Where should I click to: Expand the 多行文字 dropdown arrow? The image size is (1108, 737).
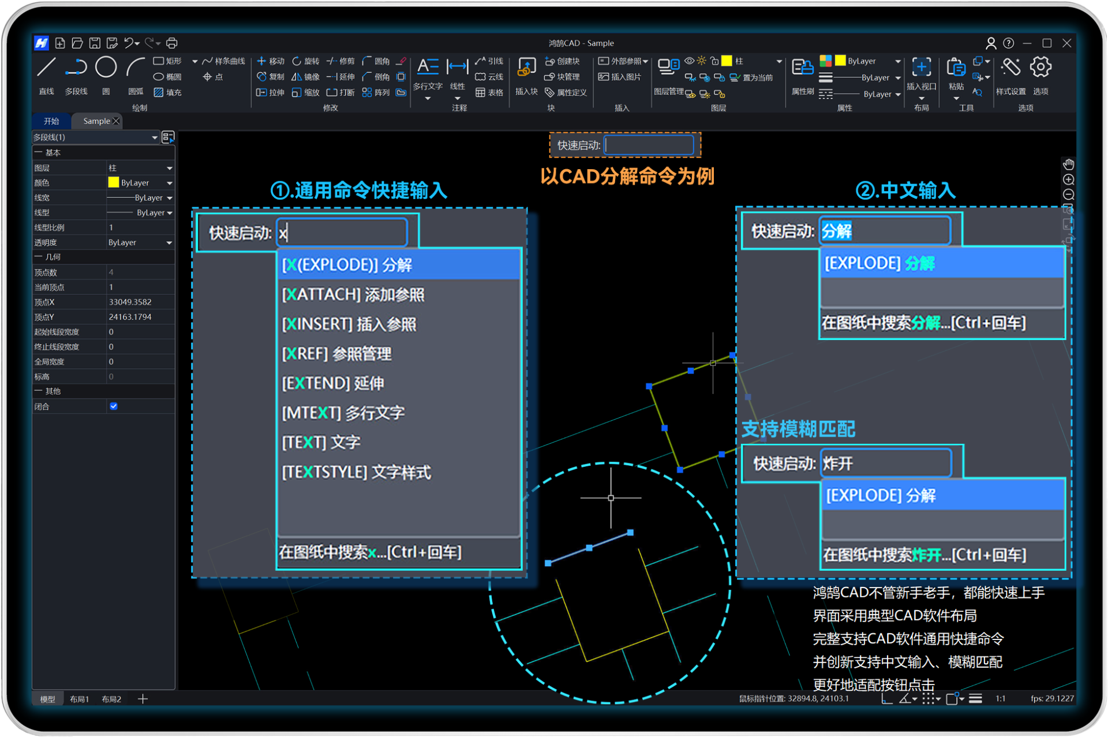coord(428,99)
